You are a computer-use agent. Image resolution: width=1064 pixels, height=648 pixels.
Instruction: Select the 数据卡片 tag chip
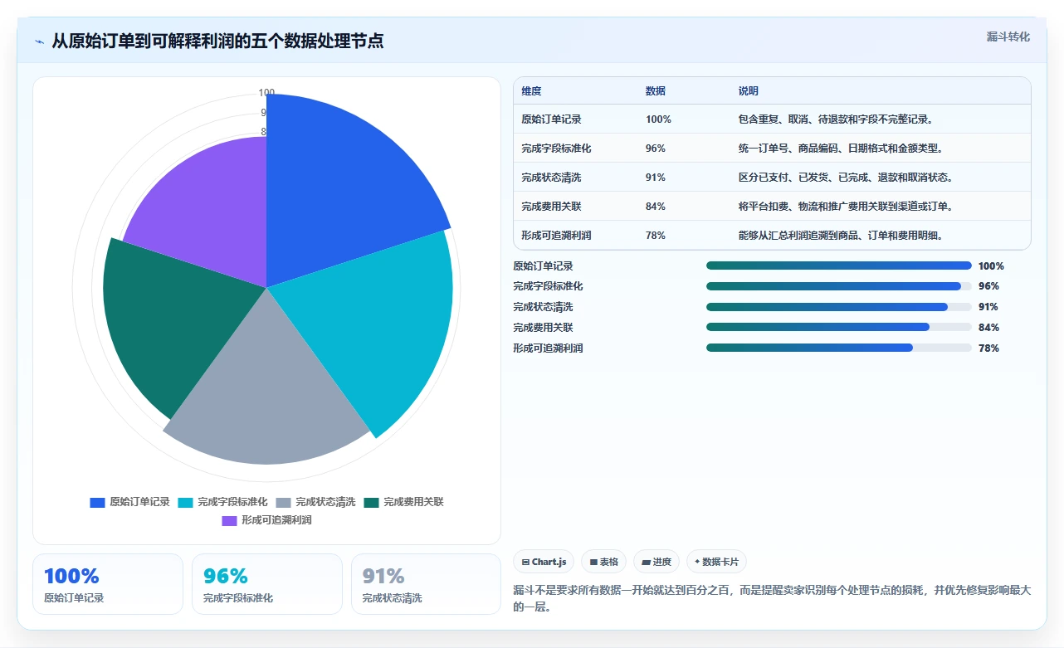716,562
